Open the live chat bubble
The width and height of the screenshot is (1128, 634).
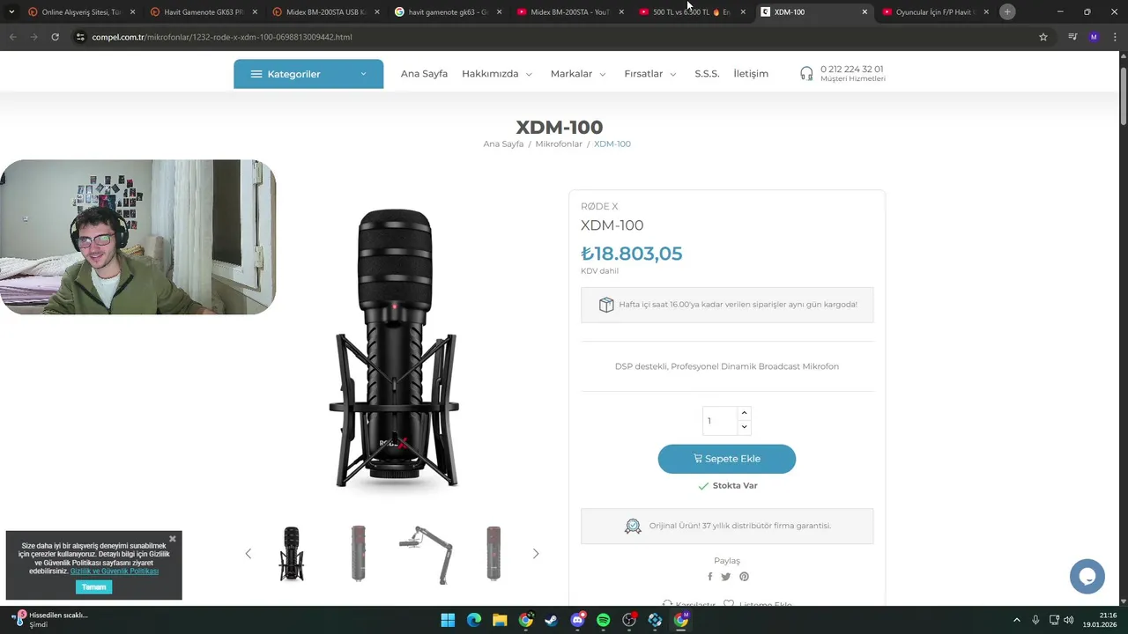(x=1087, y=577)
